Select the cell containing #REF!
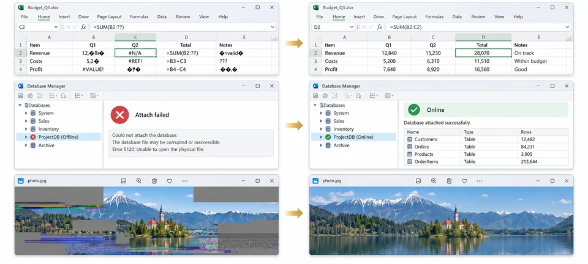 135,61
